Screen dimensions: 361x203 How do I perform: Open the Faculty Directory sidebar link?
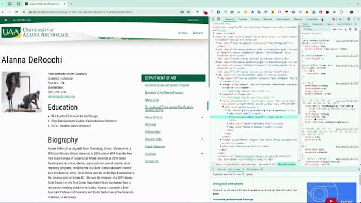pos(155,146)
